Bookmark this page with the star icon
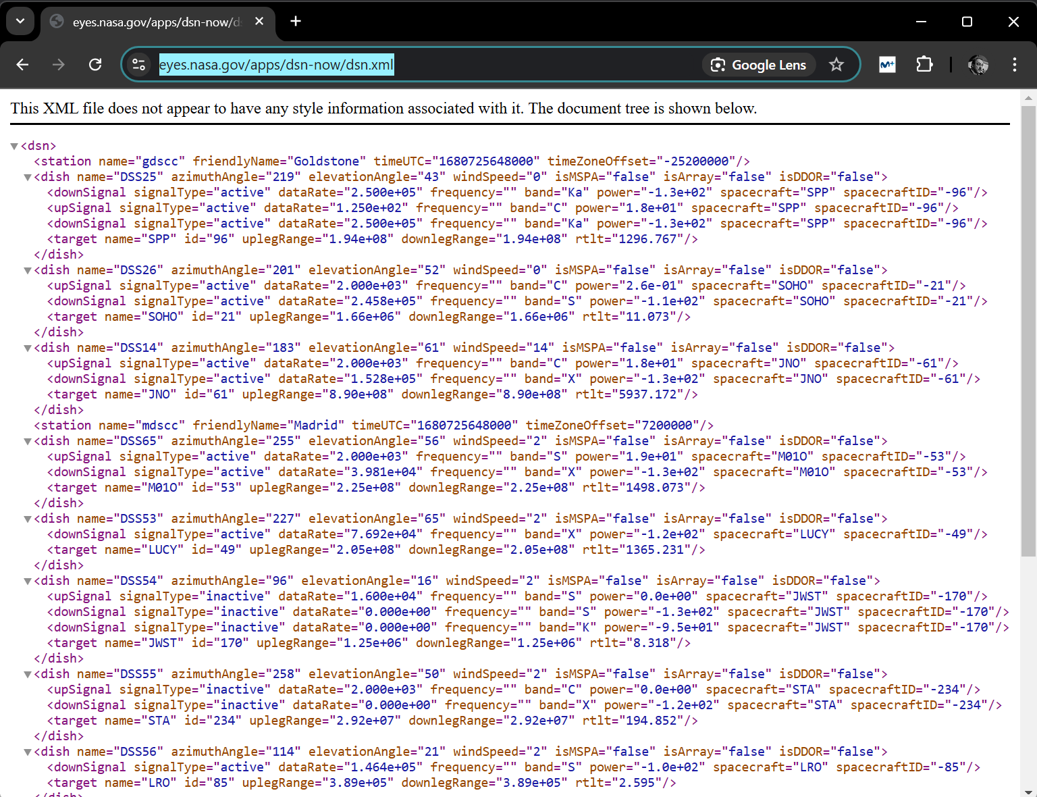 click(x=836, y=65)
